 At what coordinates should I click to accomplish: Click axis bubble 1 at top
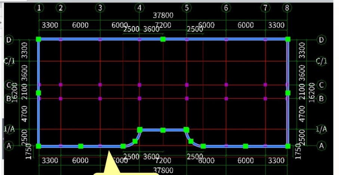pyautogui.click(x=39, y=8)
